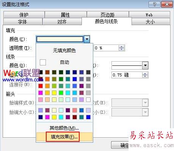Pick the red swatch in third row
This screenshot has height=151, width=174.
tap(41, 86)
